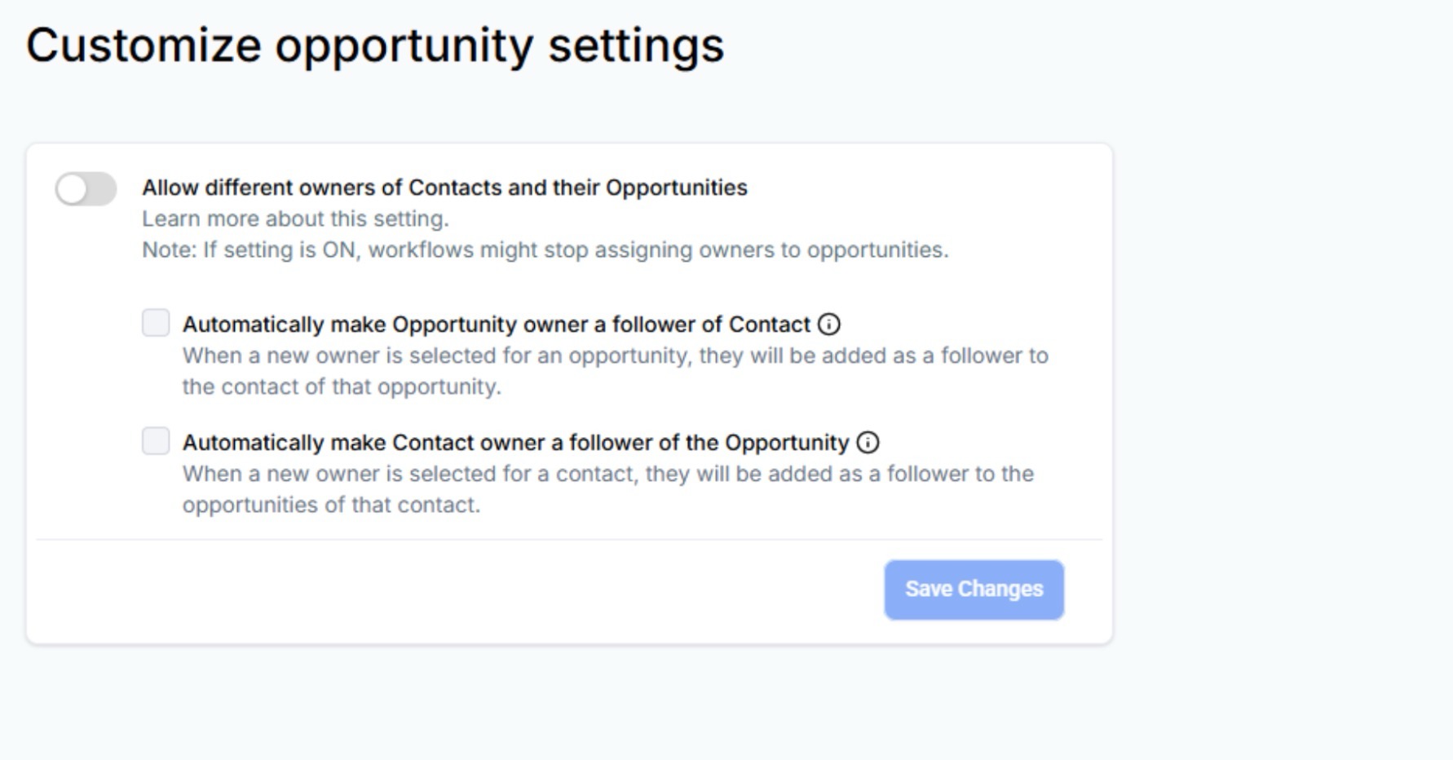Click the divider line above Save Changes
Screen dimensions: 1453x760
[569, 539]
